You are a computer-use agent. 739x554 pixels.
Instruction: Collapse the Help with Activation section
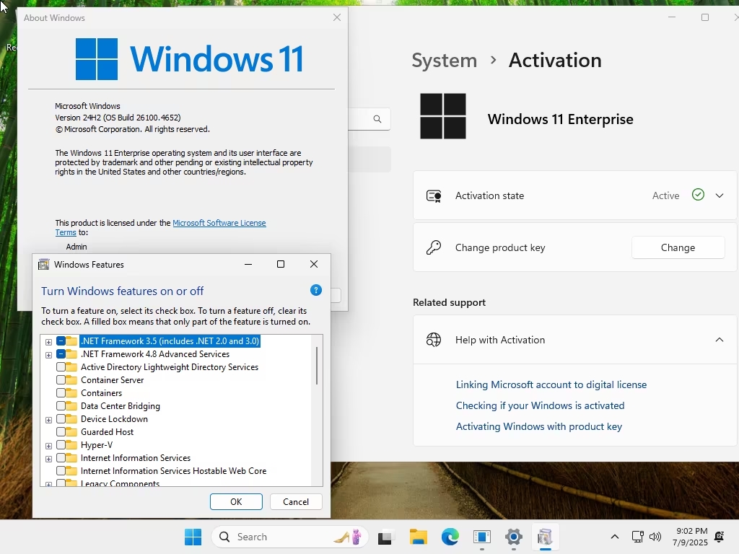click(720, 340)
